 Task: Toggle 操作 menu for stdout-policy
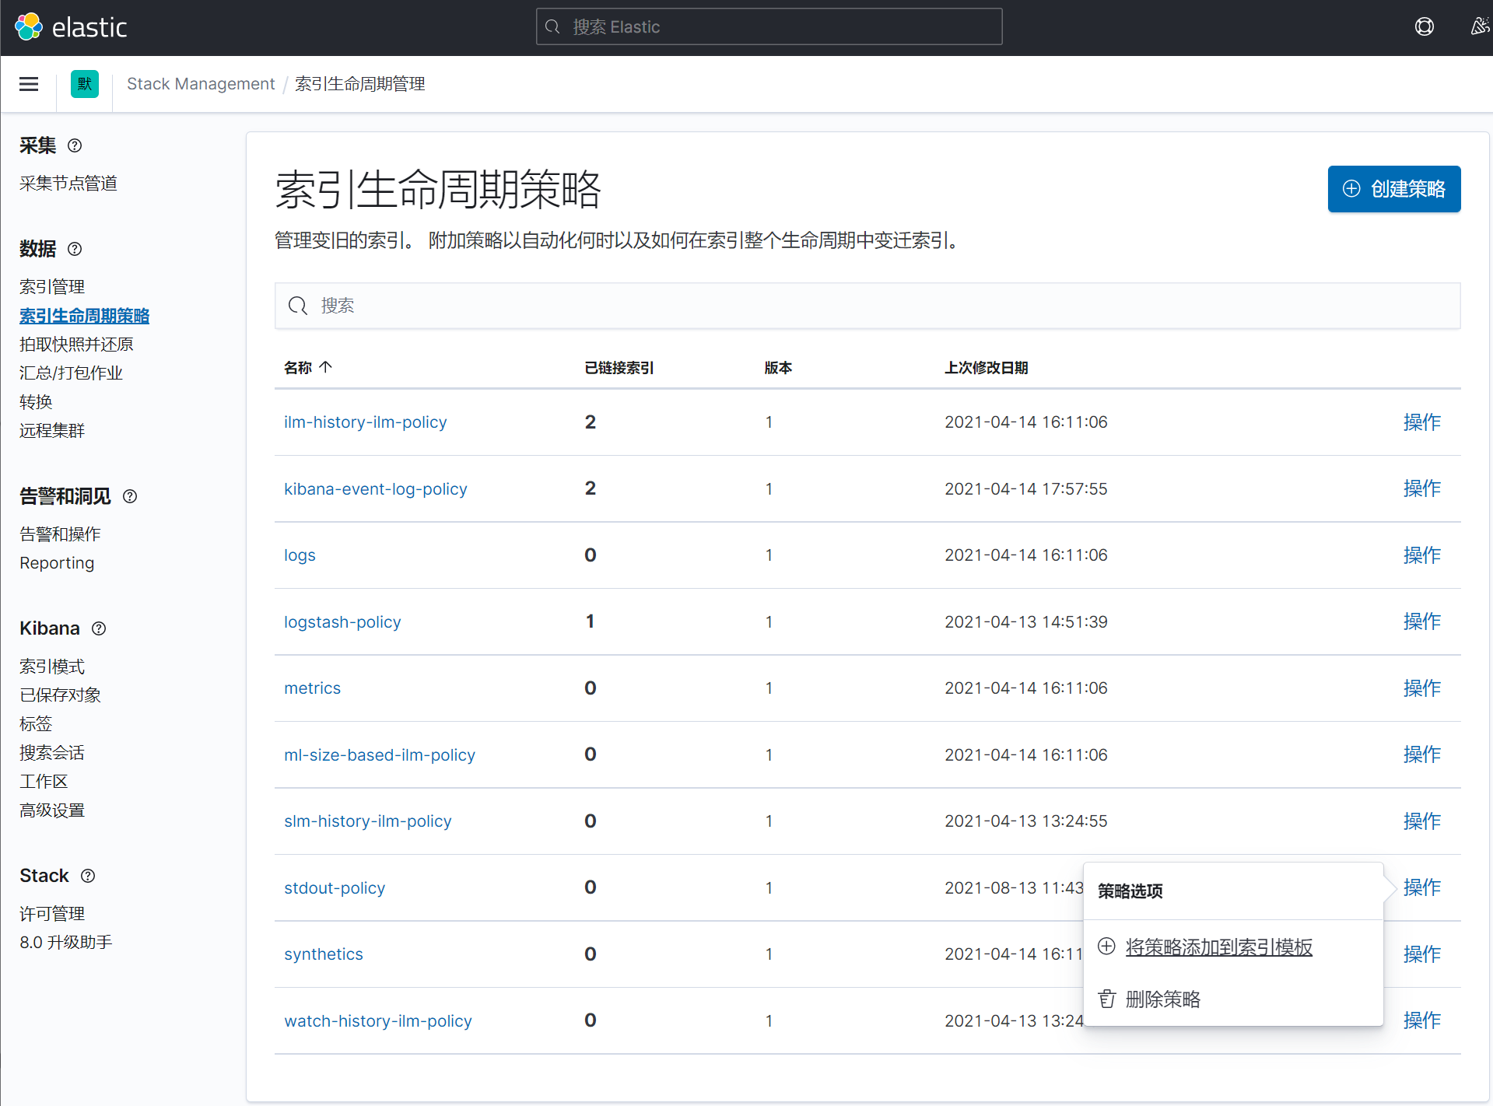click(1422, 887)
